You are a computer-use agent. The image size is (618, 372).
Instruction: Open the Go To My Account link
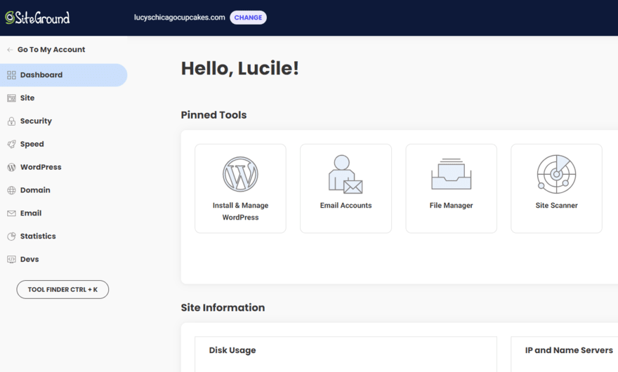click(51, 50)
